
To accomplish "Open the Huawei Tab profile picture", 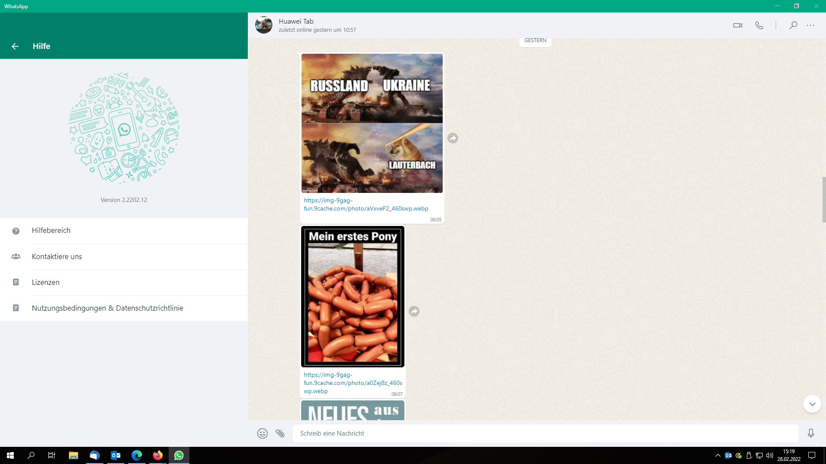I will click(264, 25).
